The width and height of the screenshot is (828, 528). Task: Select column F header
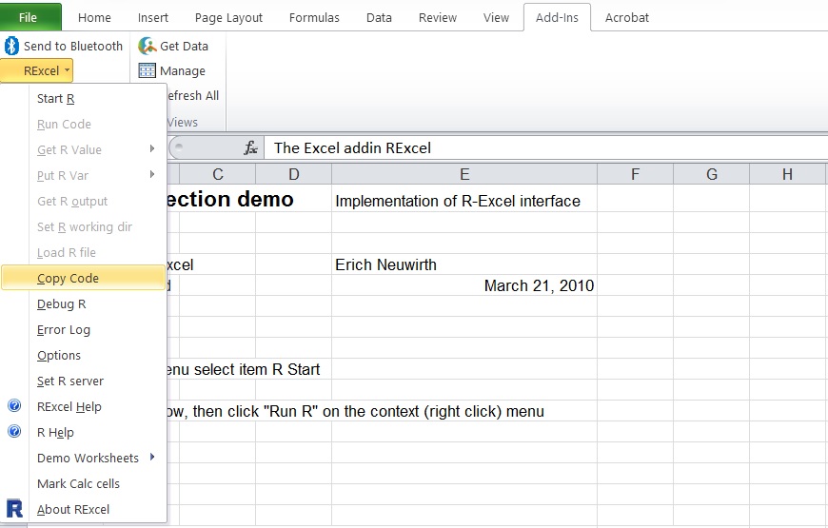(635, 174)
